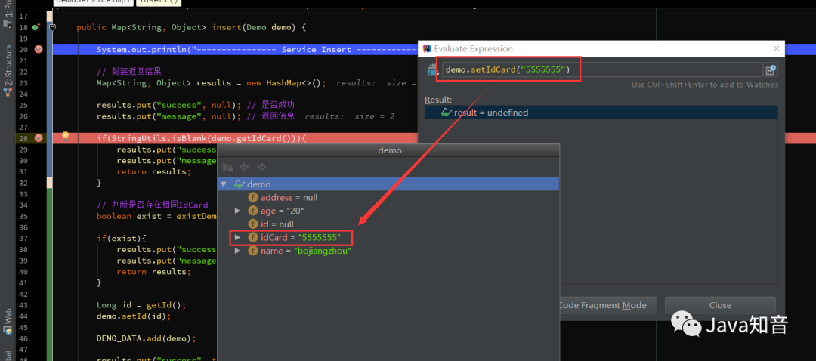Click the IntelliJ logo in Evaluate title bar

pyautogui.click(x=427, y=48)
